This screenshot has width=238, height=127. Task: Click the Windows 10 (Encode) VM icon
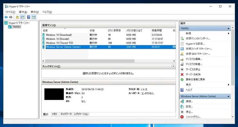coord(44,39)
